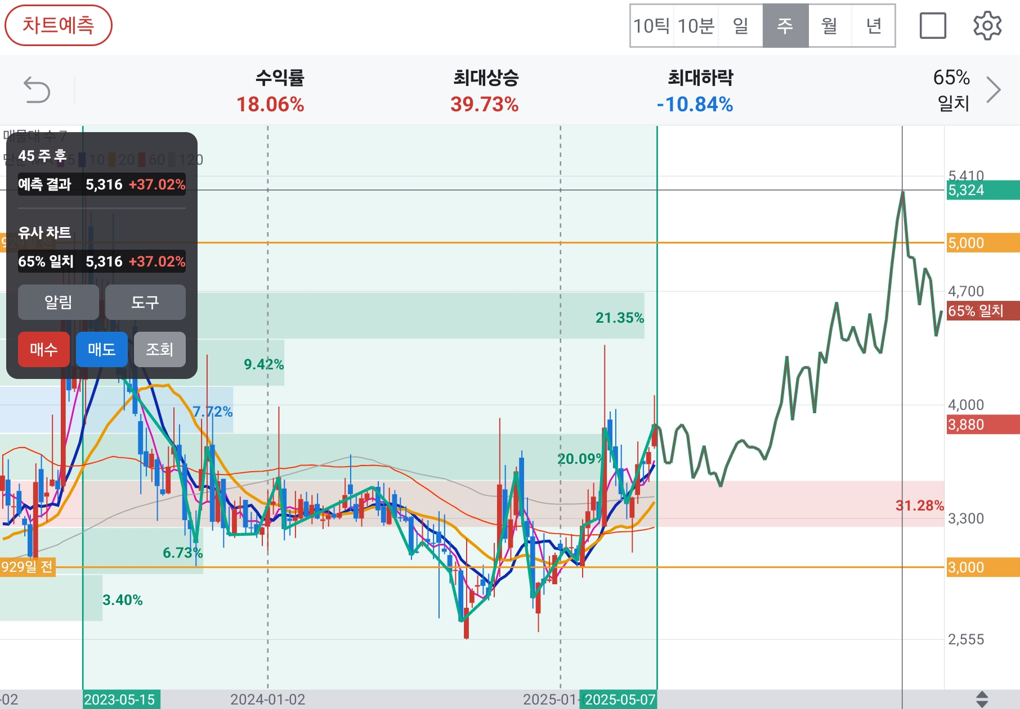
Task: Tap the blue 매도 sell button
Action: pyautogui.click(x=102, y=349)
